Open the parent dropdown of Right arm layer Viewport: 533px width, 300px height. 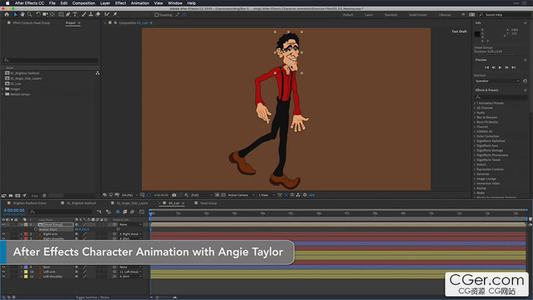coord(130,234)
